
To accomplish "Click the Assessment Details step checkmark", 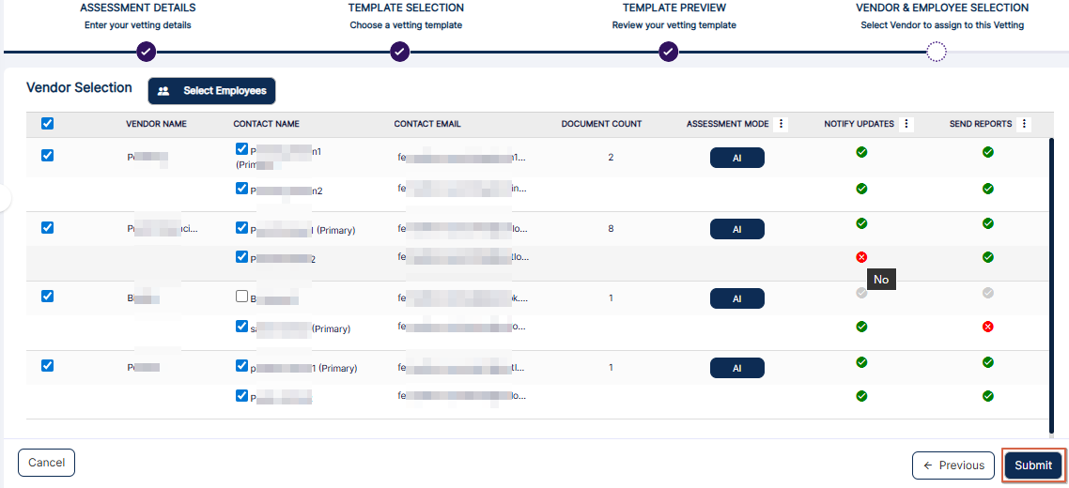I will (x=146, y=52).
